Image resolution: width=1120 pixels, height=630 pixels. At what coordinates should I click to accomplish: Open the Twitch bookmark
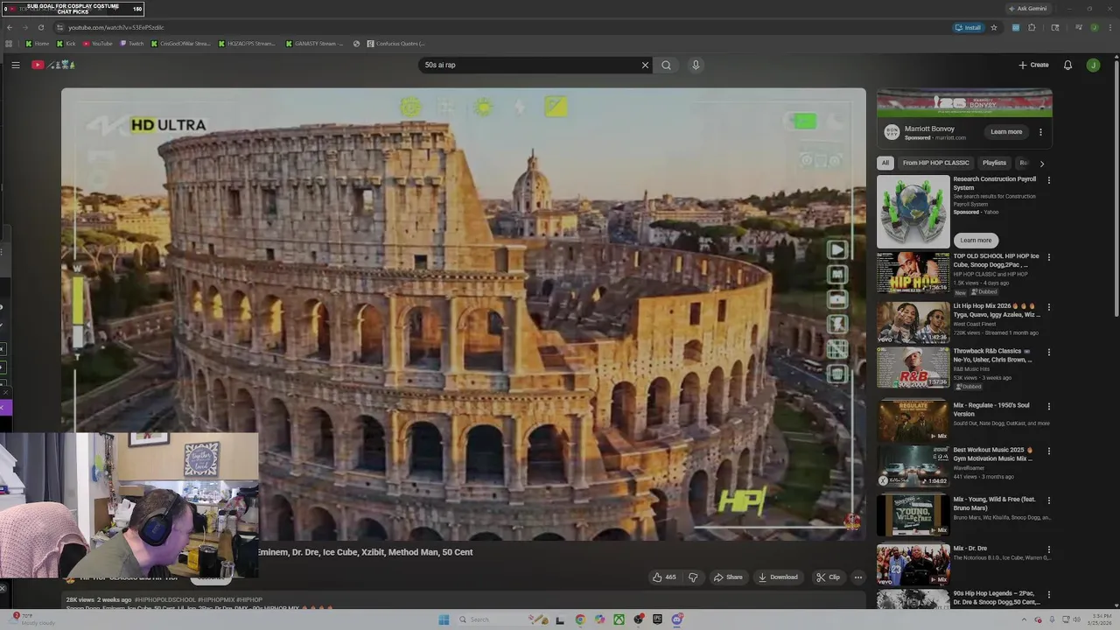click(x=132, y=43)
